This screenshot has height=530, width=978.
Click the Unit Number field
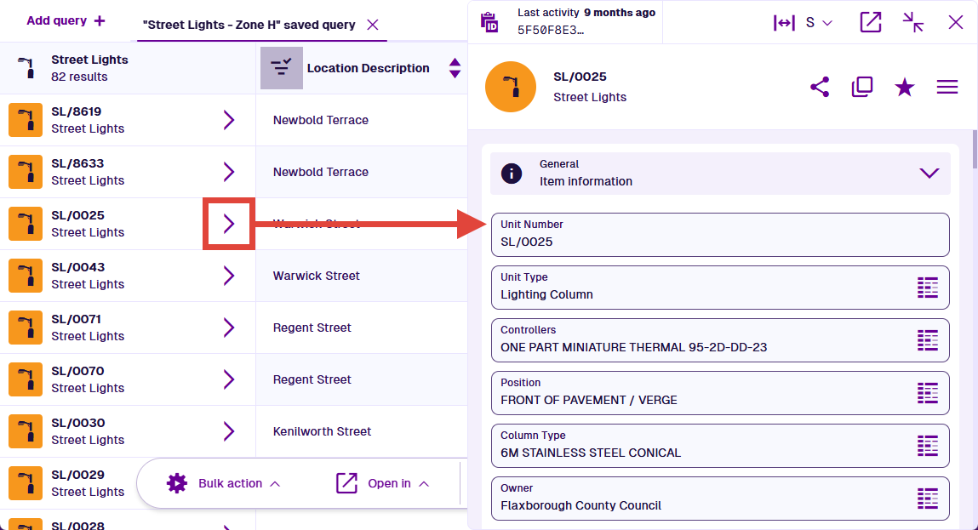[x=719, y=235]
